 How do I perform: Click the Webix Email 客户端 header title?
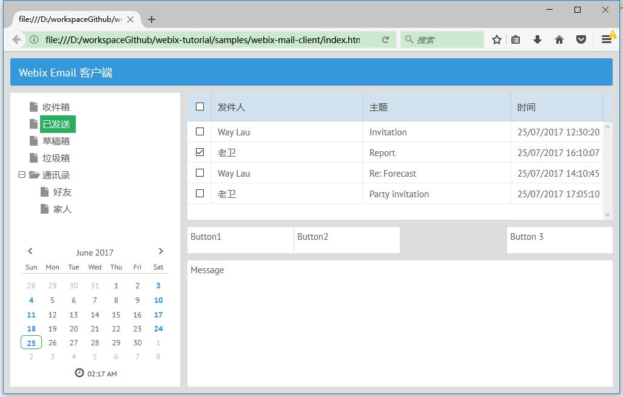(x=66, y=73)
